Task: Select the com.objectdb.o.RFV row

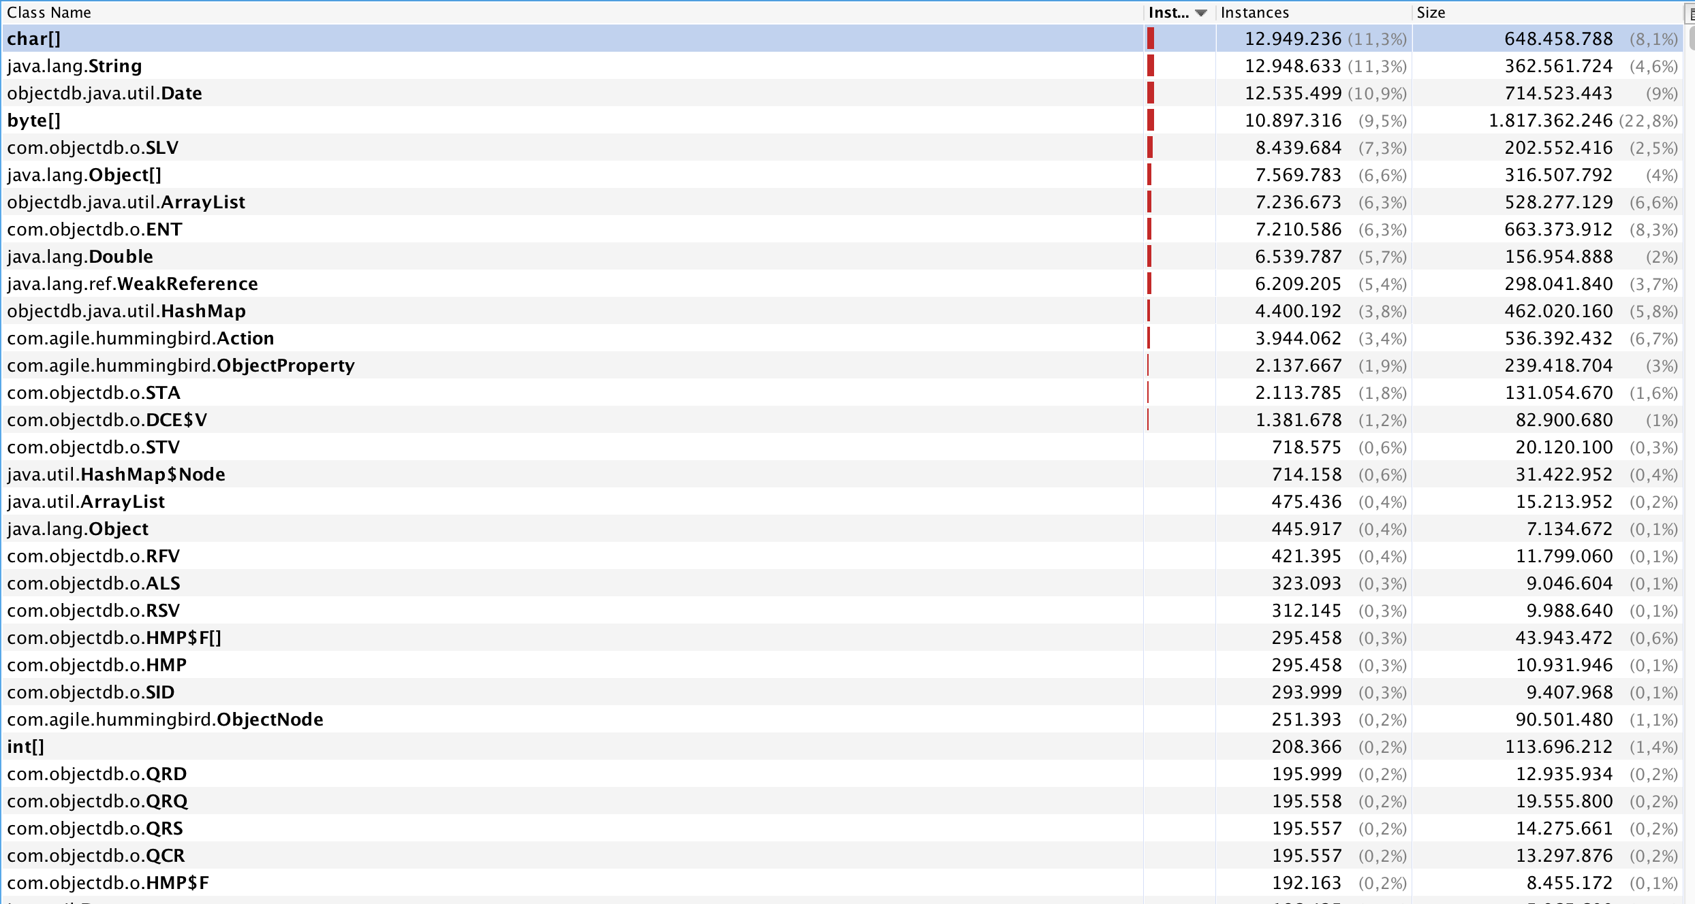Action: pos(842,556)
